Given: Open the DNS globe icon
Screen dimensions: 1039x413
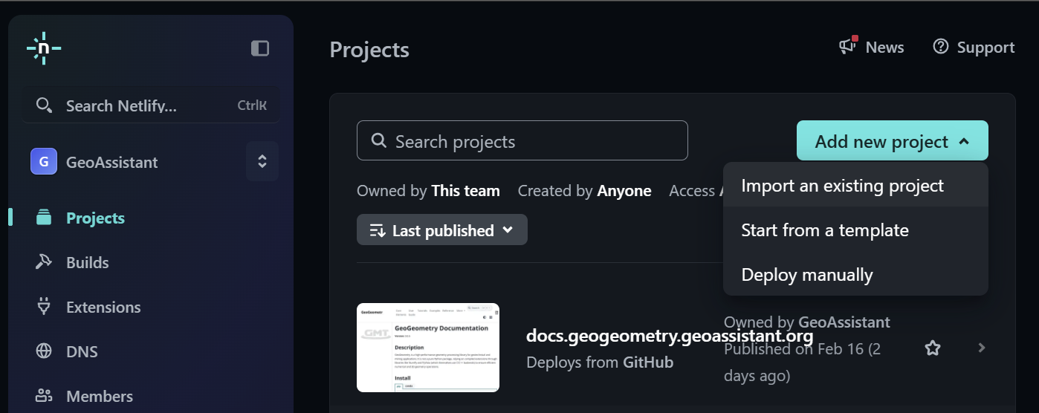Looking at the screenshot, I should pos(44,351).
